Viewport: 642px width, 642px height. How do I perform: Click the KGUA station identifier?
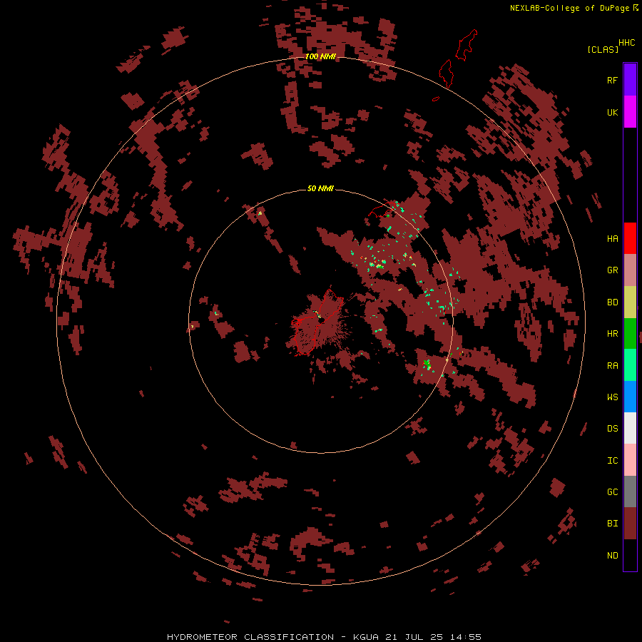click(366, 637)
